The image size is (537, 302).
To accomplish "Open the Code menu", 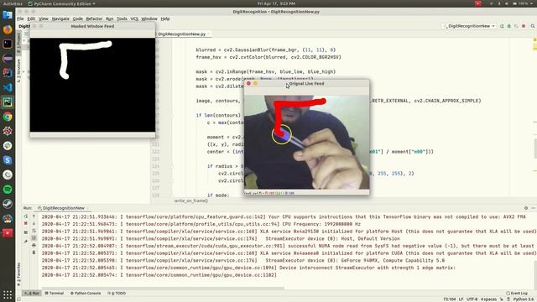I will tap(78, 18).
